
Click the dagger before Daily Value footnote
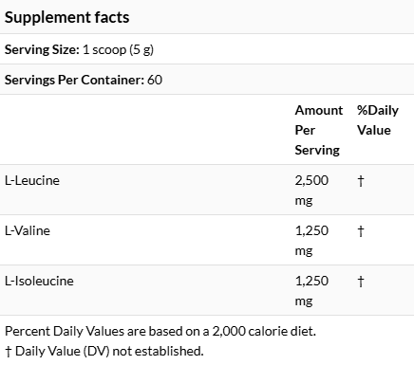(x=9, y=351)
